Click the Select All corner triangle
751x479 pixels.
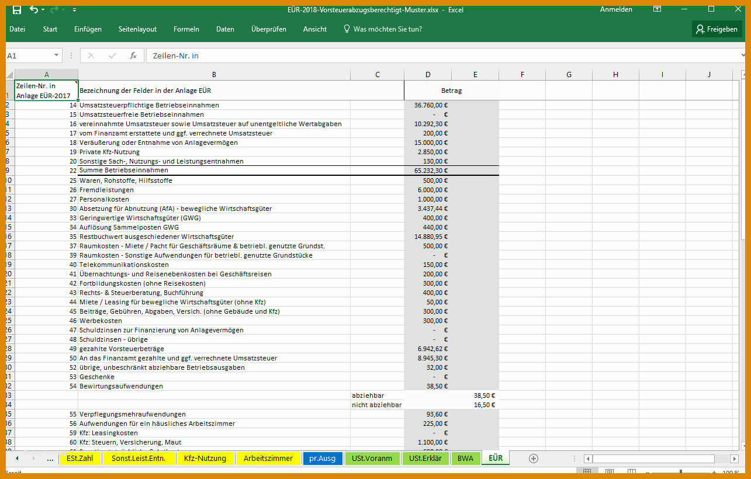pos(10,75)
